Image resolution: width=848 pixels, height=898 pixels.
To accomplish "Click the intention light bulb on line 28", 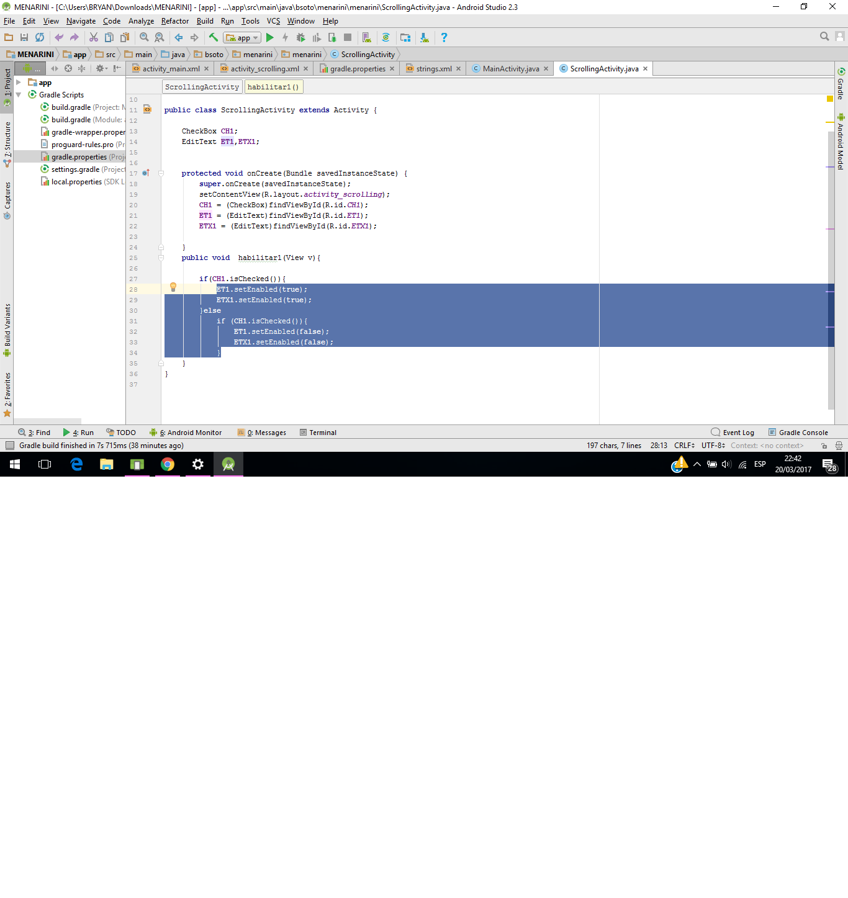I will [x=173, y=287].
